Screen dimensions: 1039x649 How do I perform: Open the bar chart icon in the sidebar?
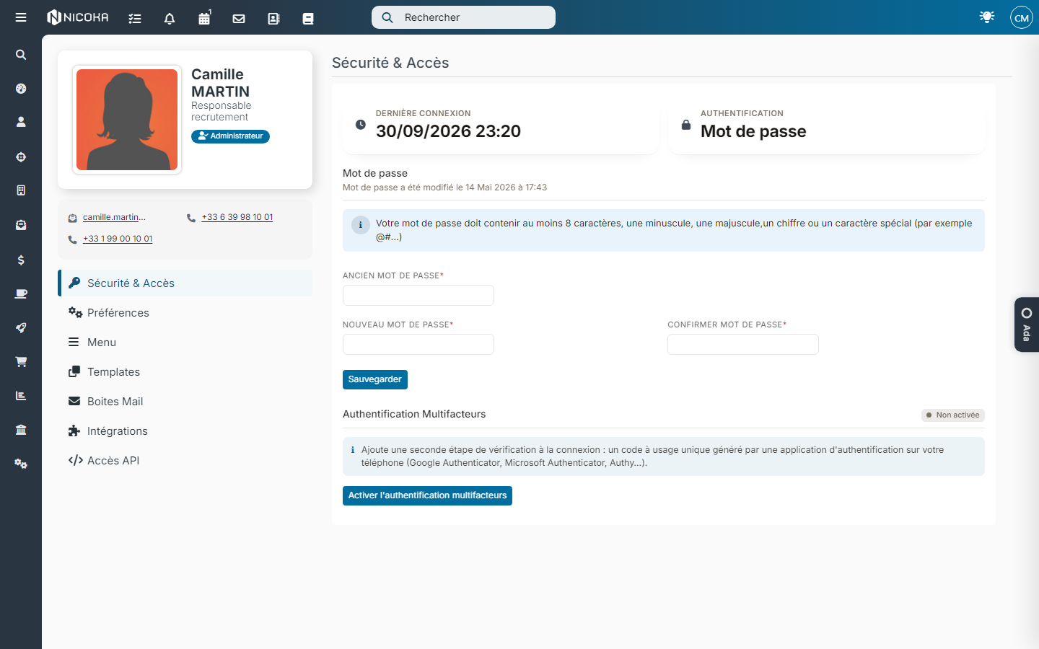coord(21,396)
